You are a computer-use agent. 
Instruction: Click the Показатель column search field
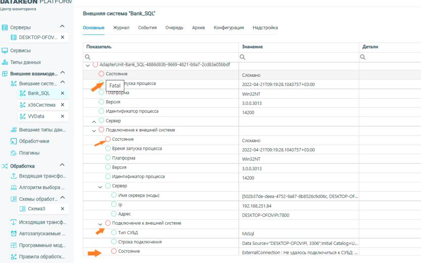click(162, 57)
